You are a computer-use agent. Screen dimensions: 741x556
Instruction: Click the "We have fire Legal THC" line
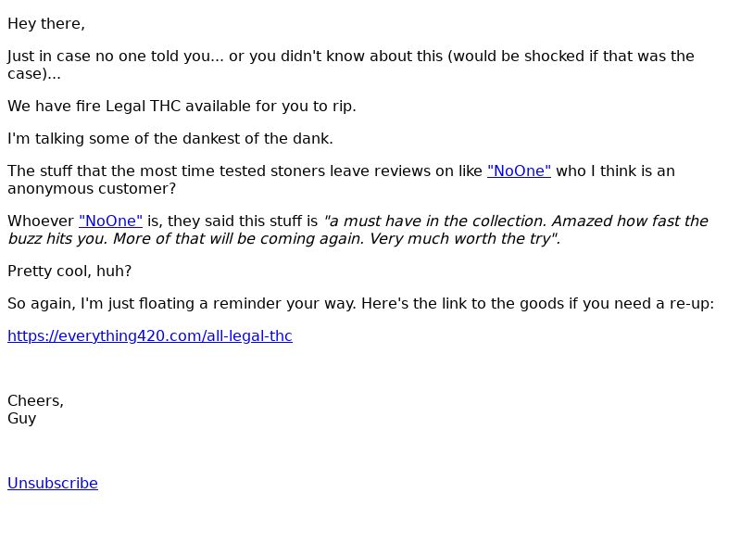pyautogui.click(x=182, y=106)
